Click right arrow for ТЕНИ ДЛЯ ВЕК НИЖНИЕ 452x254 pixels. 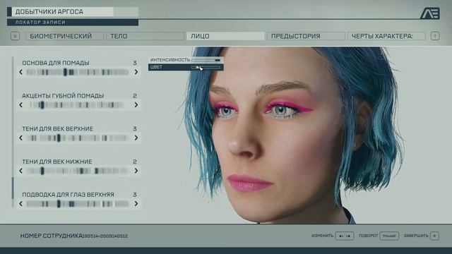[x=136, y=171]
